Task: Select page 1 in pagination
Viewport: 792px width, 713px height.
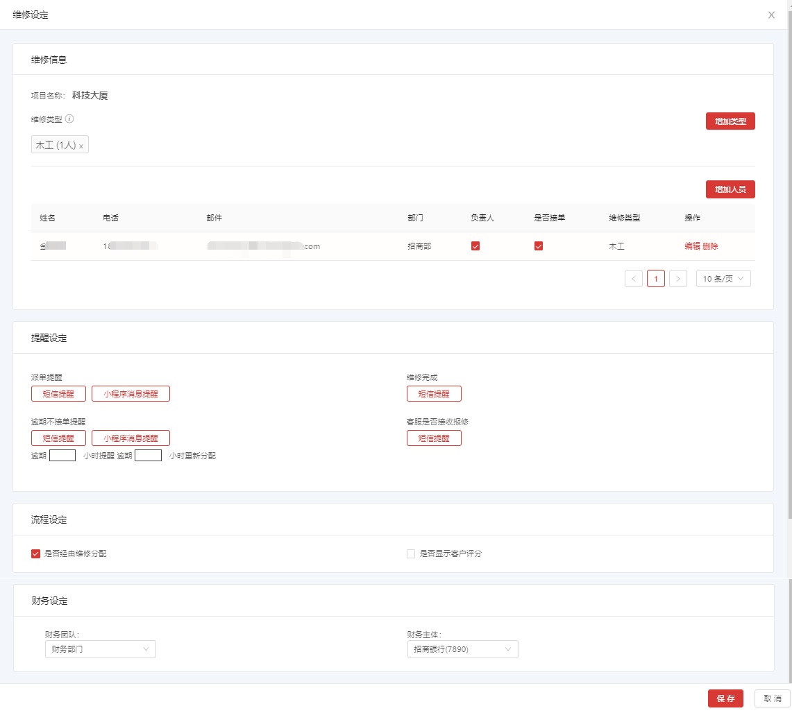Action: tap(656, 279)
